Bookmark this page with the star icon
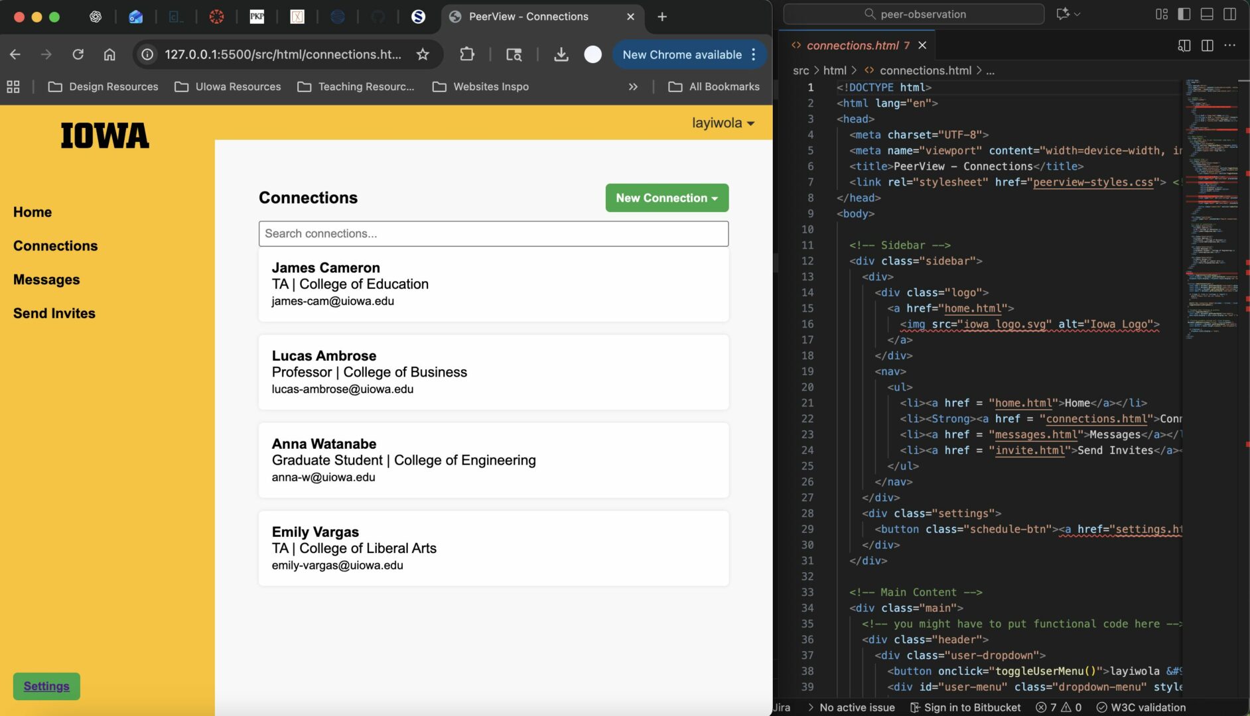The image size is (1250, 716). pos(423,54)
